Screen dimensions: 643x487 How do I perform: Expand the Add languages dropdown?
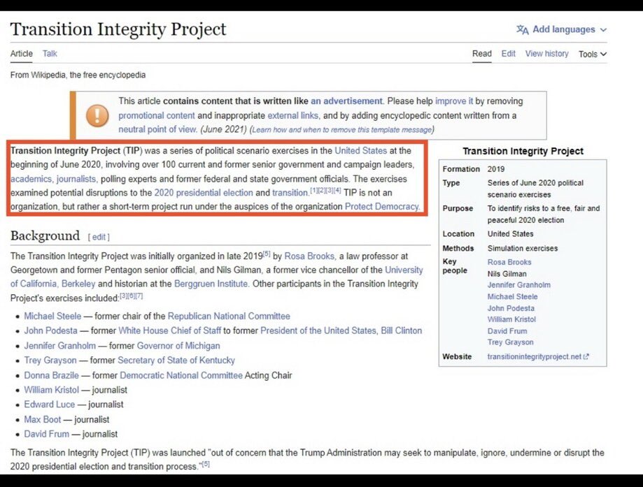coord(603,30)
